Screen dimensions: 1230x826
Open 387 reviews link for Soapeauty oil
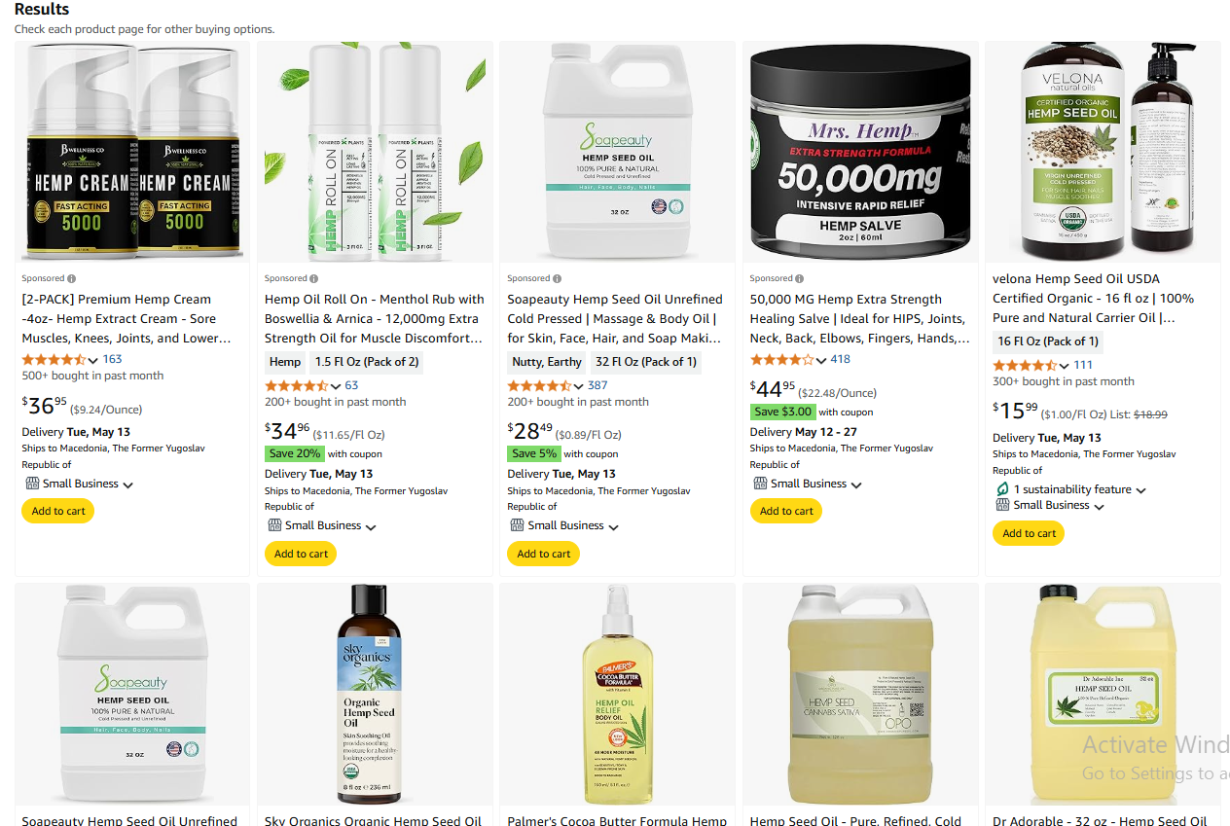pyautogui.click(x=597, y=385)
